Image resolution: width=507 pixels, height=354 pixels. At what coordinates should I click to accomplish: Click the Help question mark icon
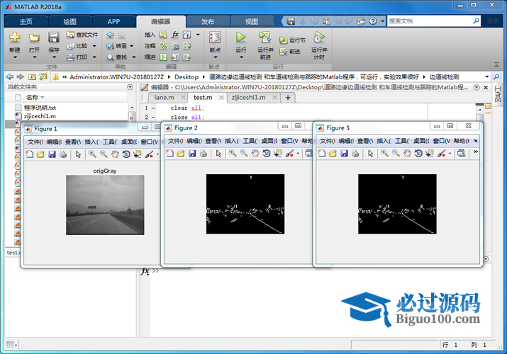tap(373, 21)
